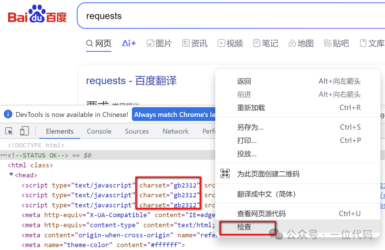Viewport: 385px width, 250px height.
Task: Open the 贴吧 tab
Action: coord(337,43)
